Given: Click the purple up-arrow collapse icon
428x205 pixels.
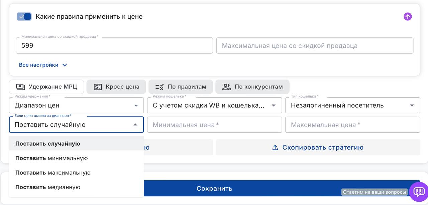Looking at the screenshot, I should (x=407, y=17).
